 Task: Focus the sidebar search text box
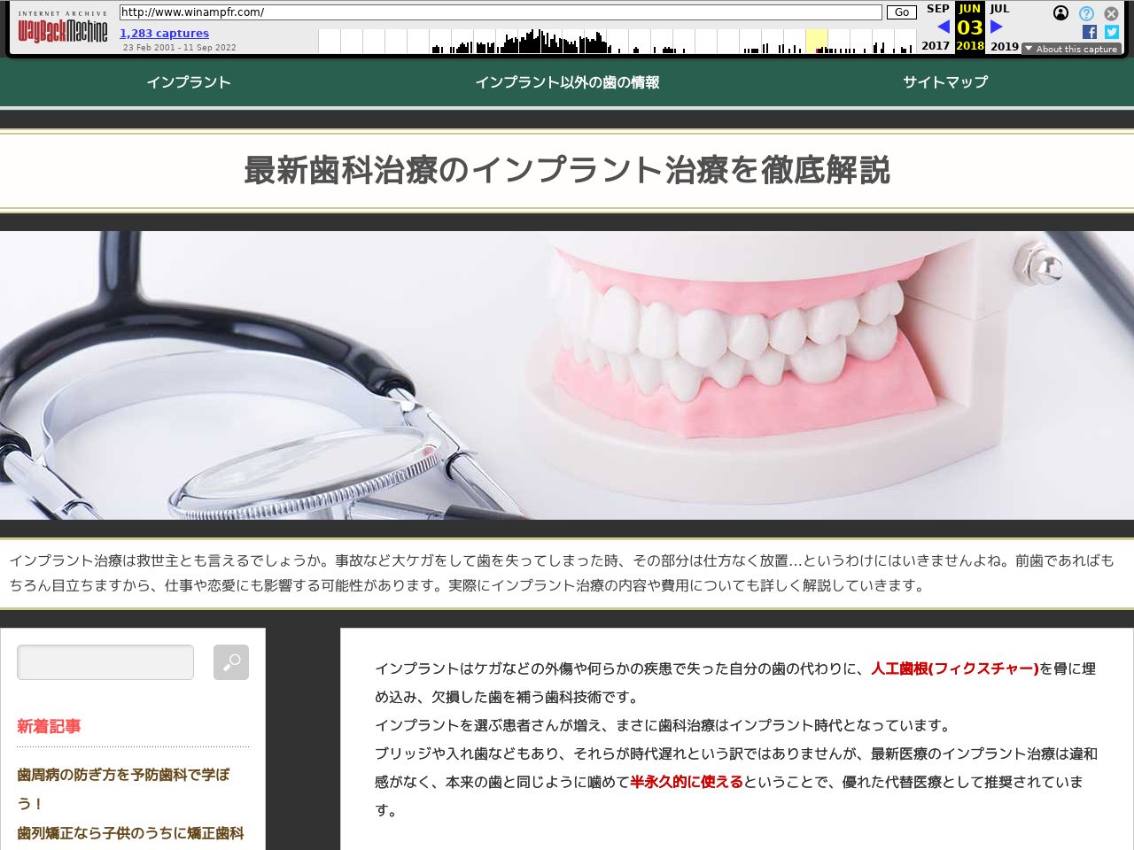coord(105,662)
